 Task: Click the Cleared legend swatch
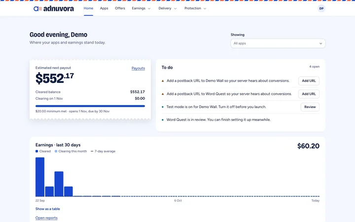click(36, 151)
